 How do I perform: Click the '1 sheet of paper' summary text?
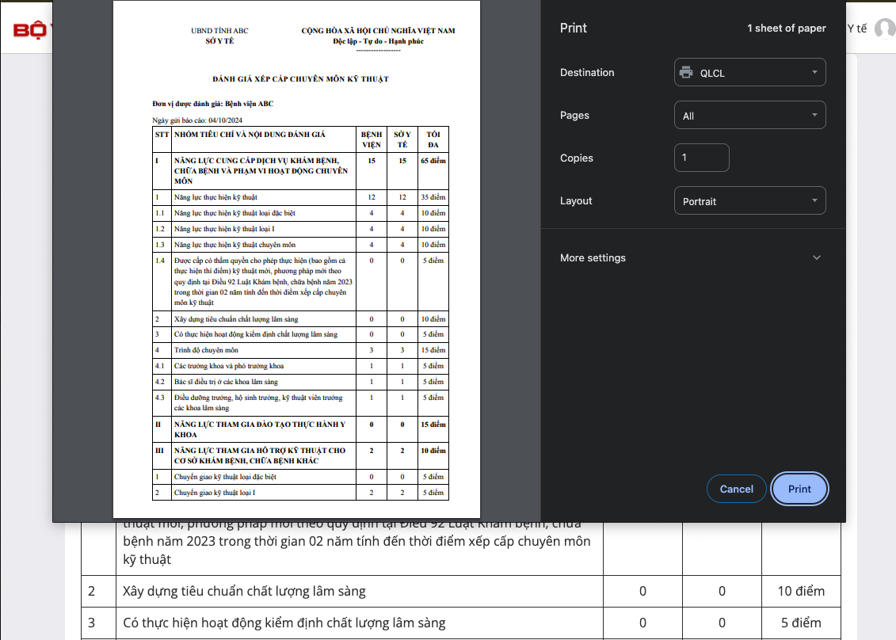point(786,29)
